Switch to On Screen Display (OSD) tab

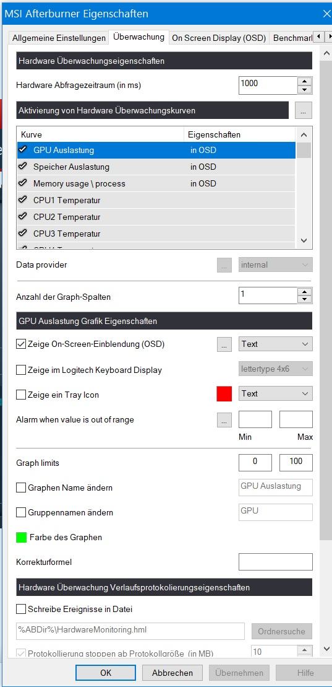(x=219, y=38)
